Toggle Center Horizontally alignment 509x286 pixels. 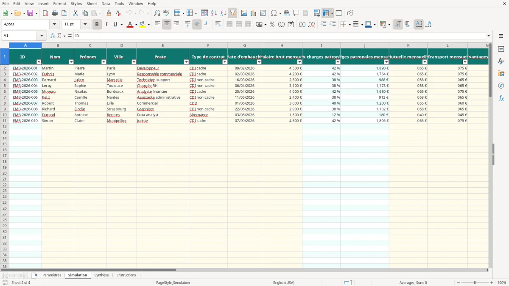pyautogui.click(x=167, y=25)
